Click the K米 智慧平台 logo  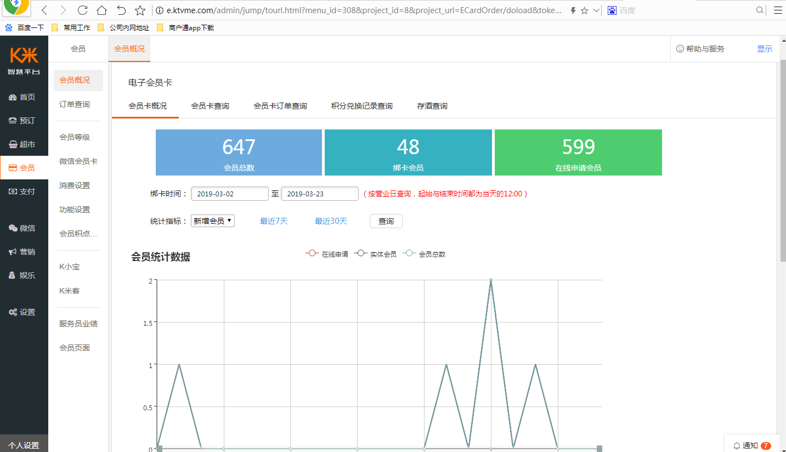click(24, 60)
